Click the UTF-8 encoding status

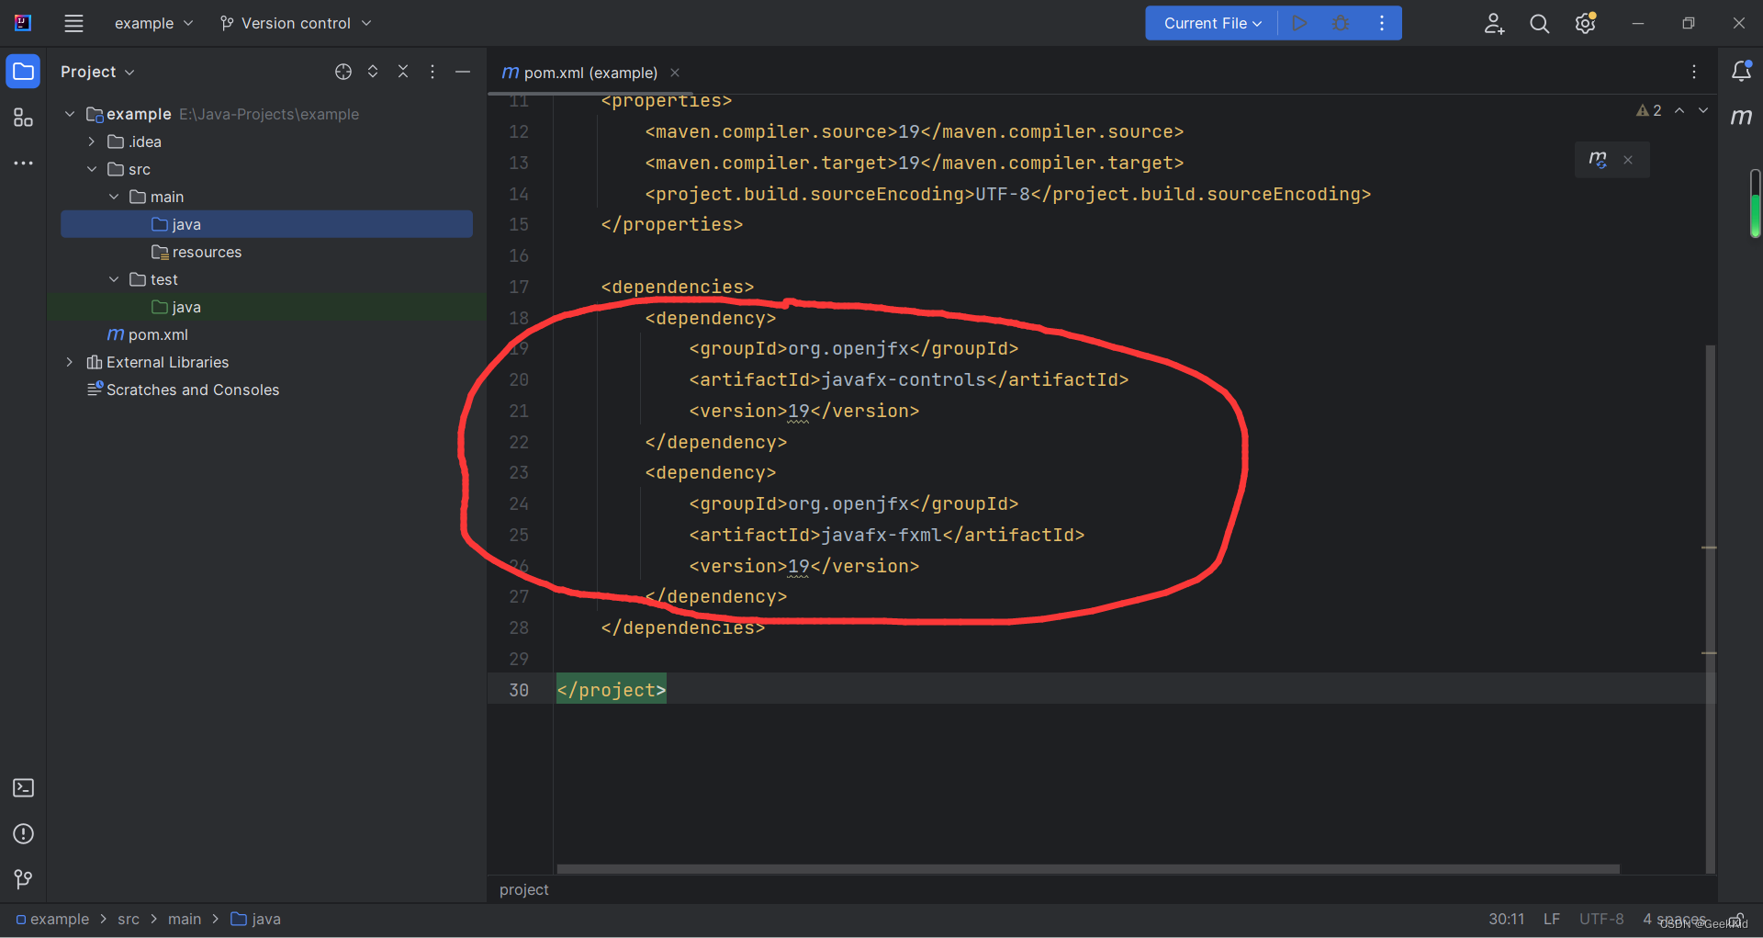click(1601, 919)
